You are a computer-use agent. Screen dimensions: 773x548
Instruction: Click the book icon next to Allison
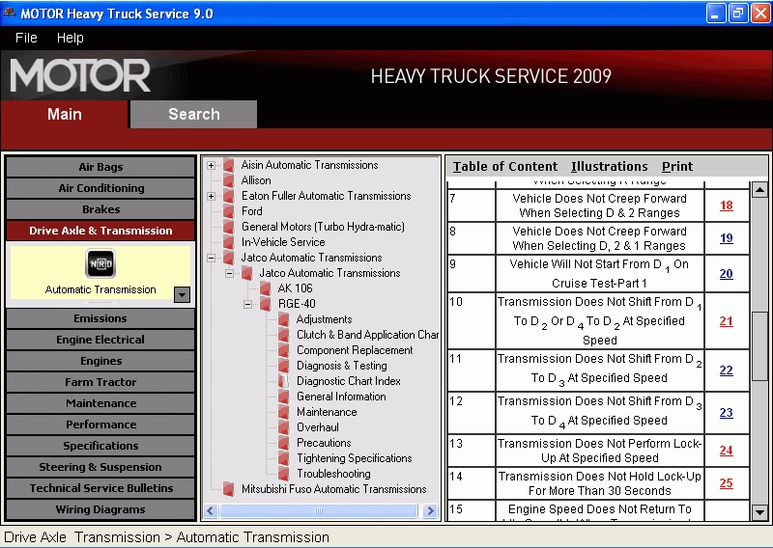tap(228, 180)
